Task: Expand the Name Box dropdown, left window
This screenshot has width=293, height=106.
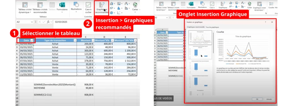Action: tap(32, 22)
